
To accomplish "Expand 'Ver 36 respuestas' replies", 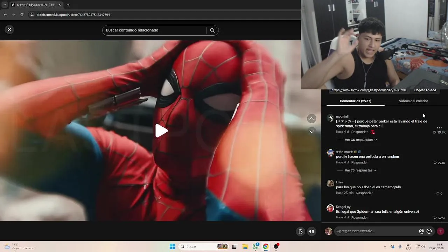I will tap(360, 140).
